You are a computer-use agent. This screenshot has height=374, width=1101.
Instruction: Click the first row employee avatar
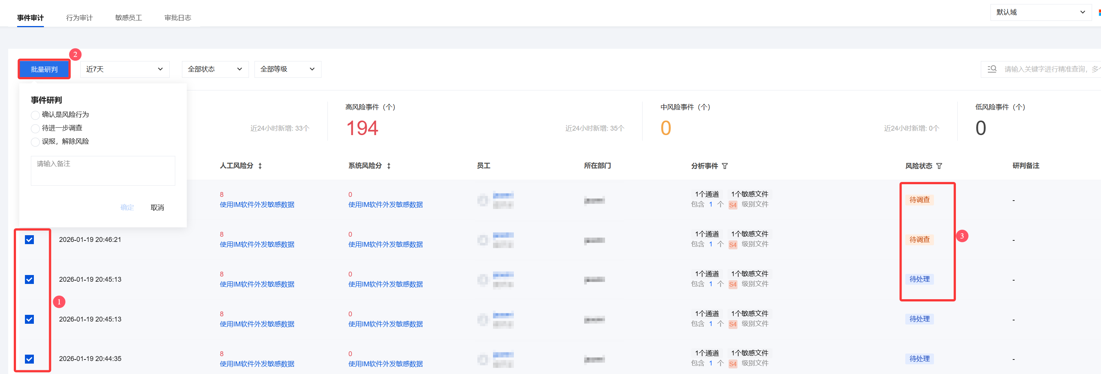click(x=483, y=200)
